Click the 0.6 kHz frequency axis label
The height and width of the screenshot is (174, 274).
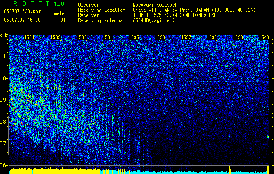[x=4, y=165]
